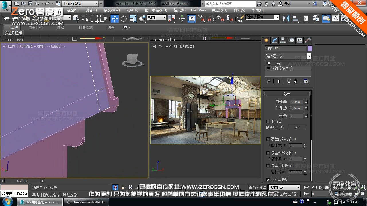Click the 外部量 value field

[x=296, y=108]
